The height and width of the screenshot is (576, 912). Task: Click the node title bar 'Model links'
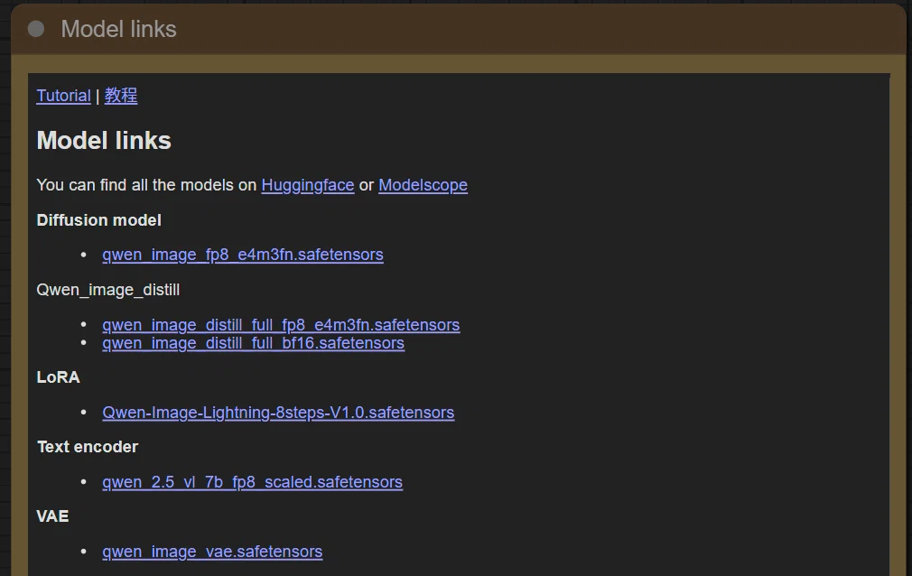pyautogui.click(x=459, y=29)
